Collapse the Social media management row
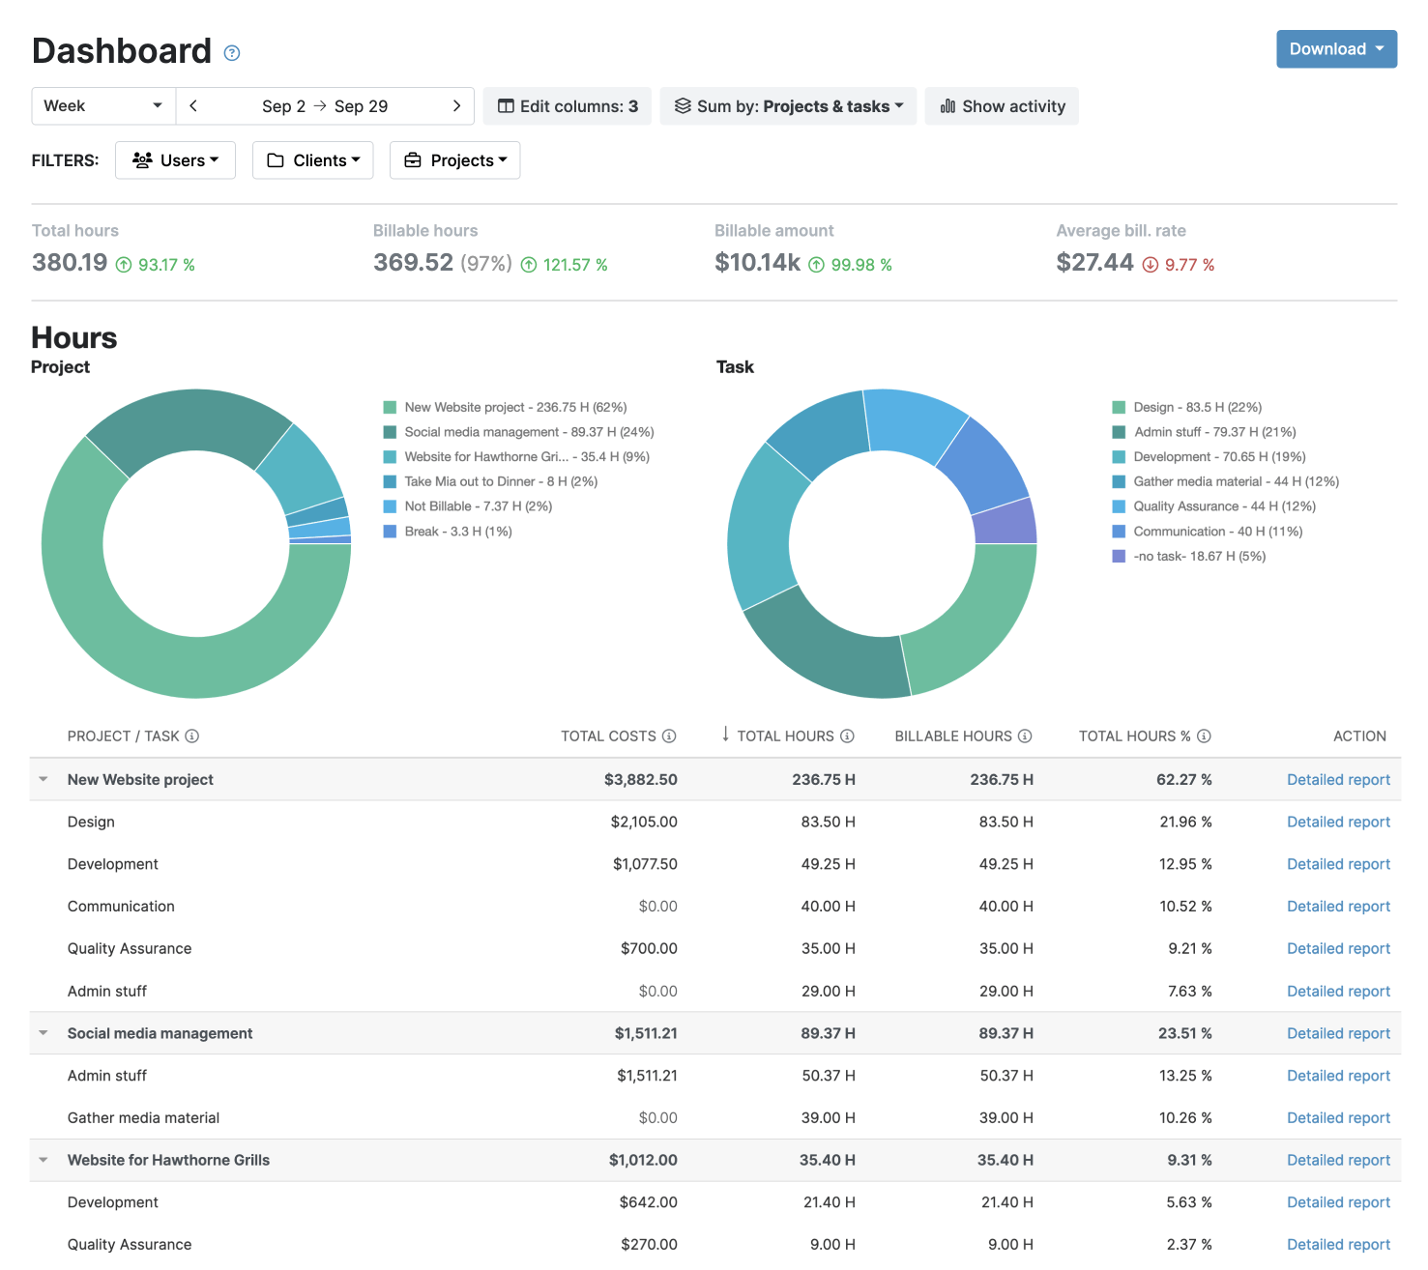This screenshot has height=1270, width=1428. 43,1032
